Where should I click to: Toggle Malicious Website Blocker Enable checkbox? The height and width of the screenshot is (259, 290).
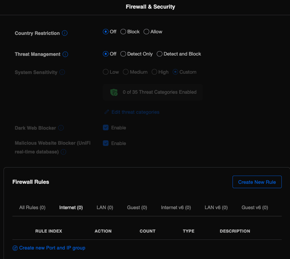pyautogui.click(x=105, y=143)
